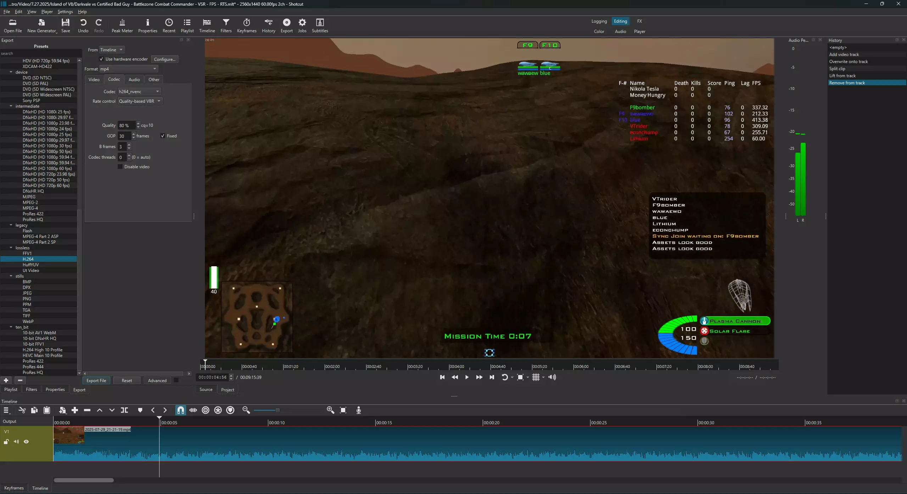Click the Export File button
Image resolution: width=907 pixels, height=494 pixels.
[96, 380]
